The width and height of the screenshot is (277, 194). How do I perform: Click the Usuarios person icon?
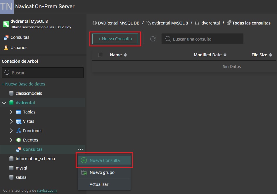click(6, 48)
